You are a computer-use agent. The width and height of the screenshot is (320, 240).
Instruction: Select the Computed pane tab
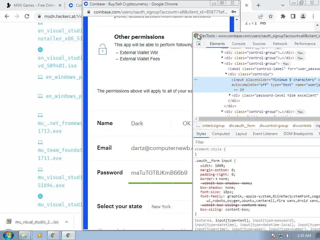coord(221,134)
